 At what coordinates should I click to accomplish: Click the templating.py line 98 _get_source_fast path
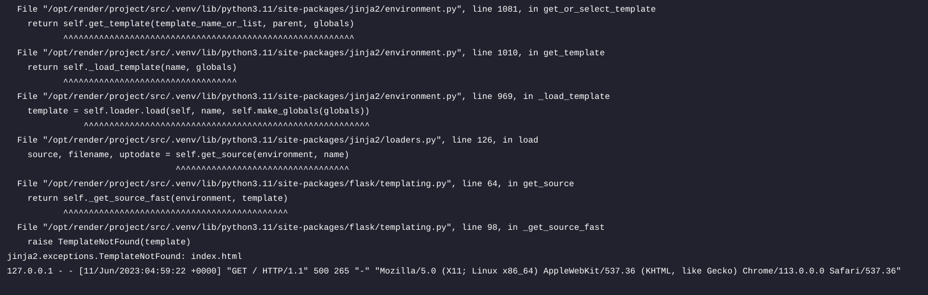[311, 228]
